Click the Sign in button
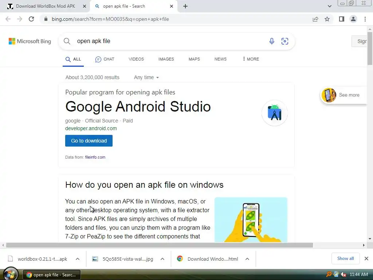Image resolution: width=373 pixels, height=280 pixels. tap(360, 41)
